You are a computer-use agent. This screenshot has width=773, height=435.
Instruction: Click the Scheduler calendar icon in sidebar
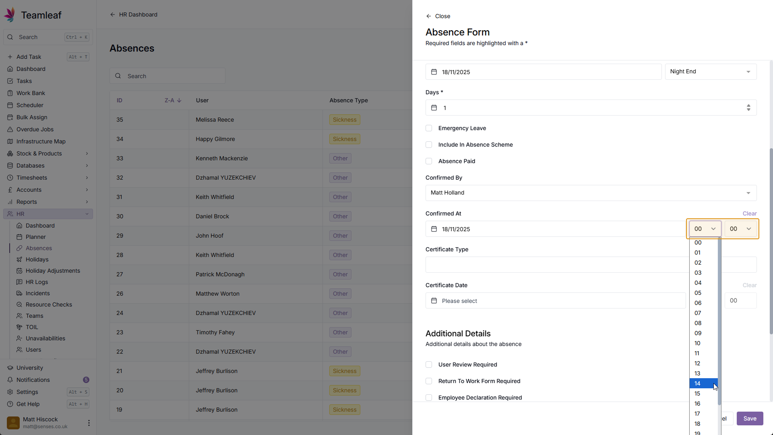(10, 105)
